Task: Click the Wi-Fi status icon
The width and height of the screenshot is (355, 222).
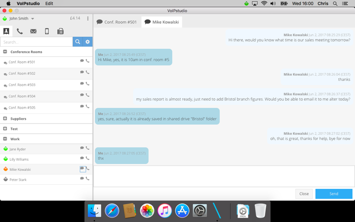Action: 264,4
